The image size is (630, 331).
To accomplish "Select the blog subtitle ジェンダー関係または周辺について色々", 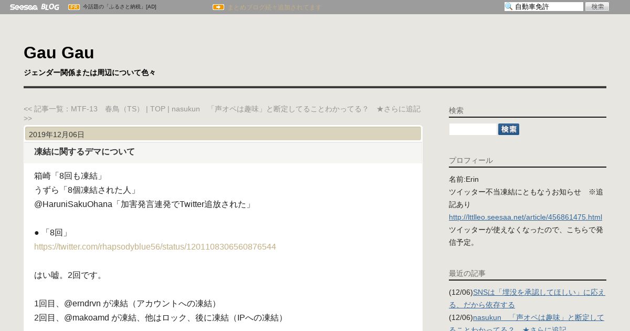I will (89, 73).
